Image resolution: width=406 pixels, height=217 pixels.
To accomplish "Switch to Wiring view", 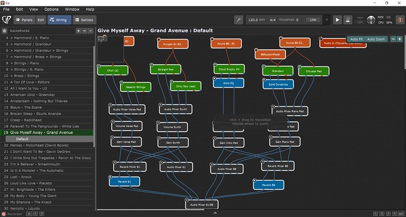I will point(59,20).
